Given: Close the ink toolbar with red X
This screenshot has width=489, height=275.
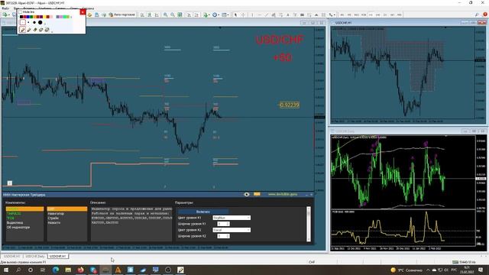Looking at the screenshot, I should pyautogui.click(x=83, y=12).
